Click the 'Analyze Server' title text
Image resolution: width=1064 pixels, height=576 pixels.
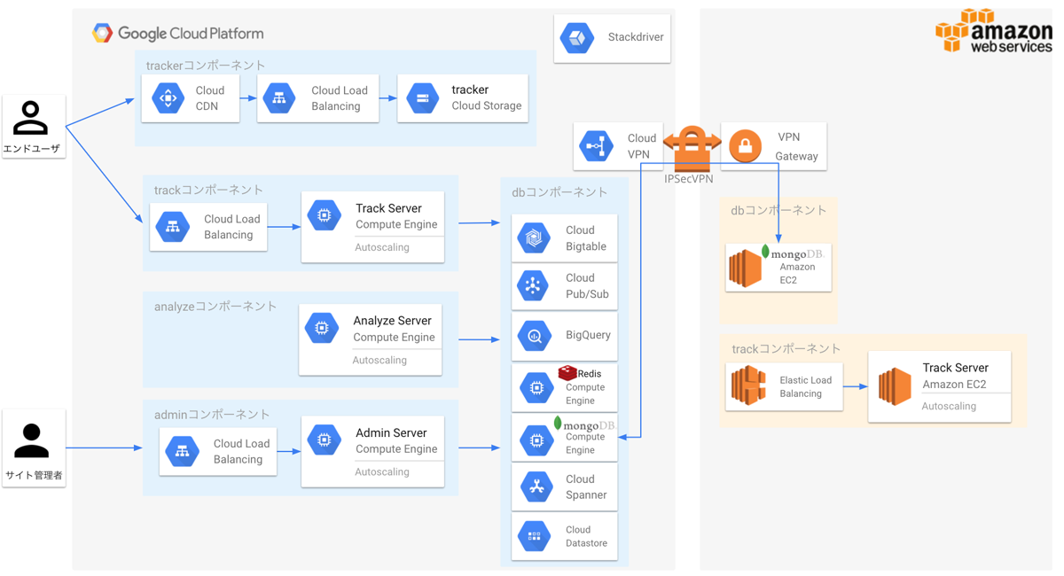click(392, 321)
